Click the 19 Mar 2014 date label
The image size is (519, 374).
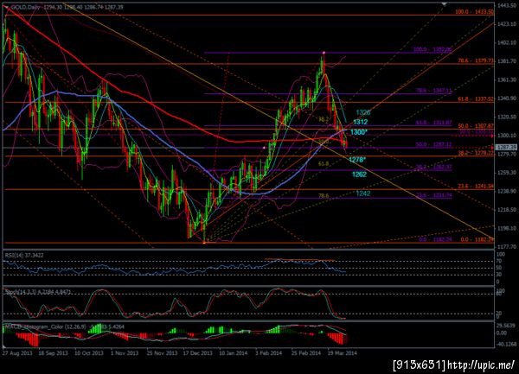343,353
